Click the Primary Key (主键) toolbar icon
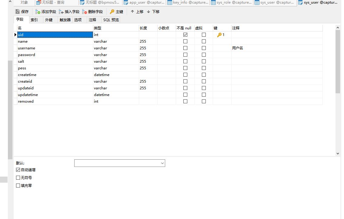This screenshot has width=344, height=219. (x=112, y=12)
